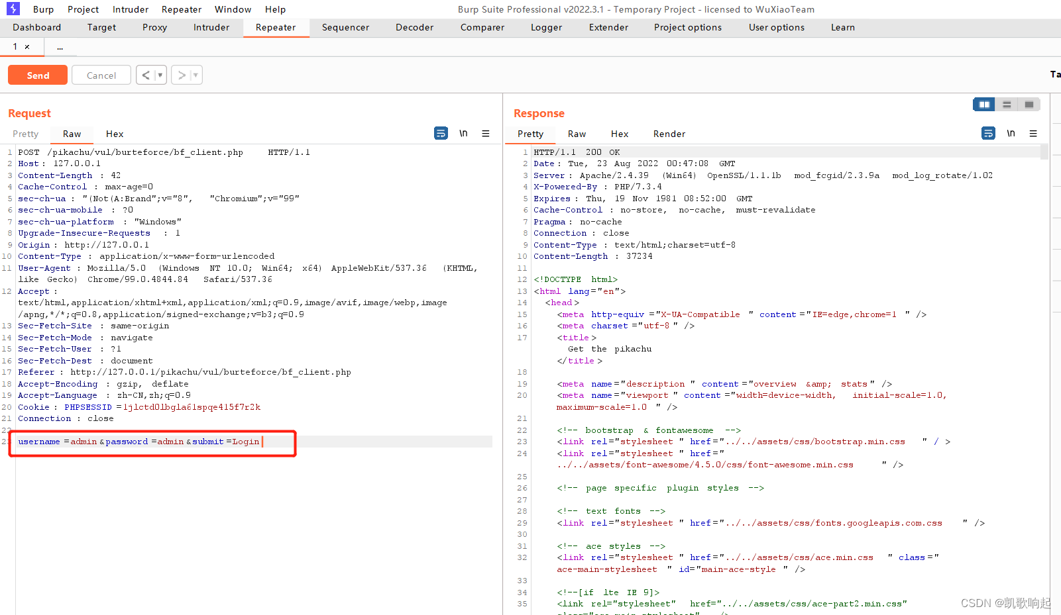Select side-by-side split layout icon
The width and height of the screenshot is (1061, 615).
point(984,105)
